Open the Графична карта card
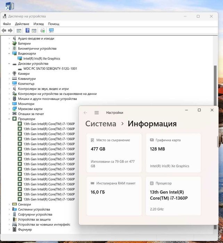This screenshot has height=243, width=223. (173, 153)
